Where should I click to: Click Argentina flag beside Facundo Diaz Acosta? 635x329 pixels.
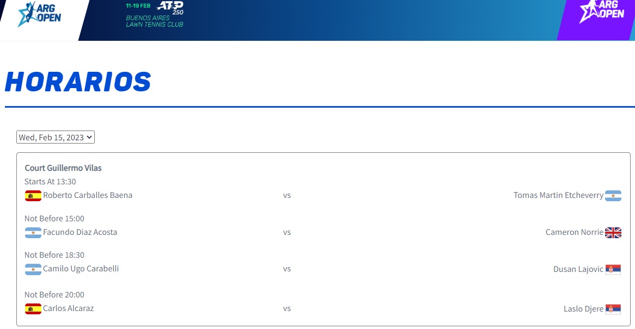pyautogui.click(x=33, y=233)
